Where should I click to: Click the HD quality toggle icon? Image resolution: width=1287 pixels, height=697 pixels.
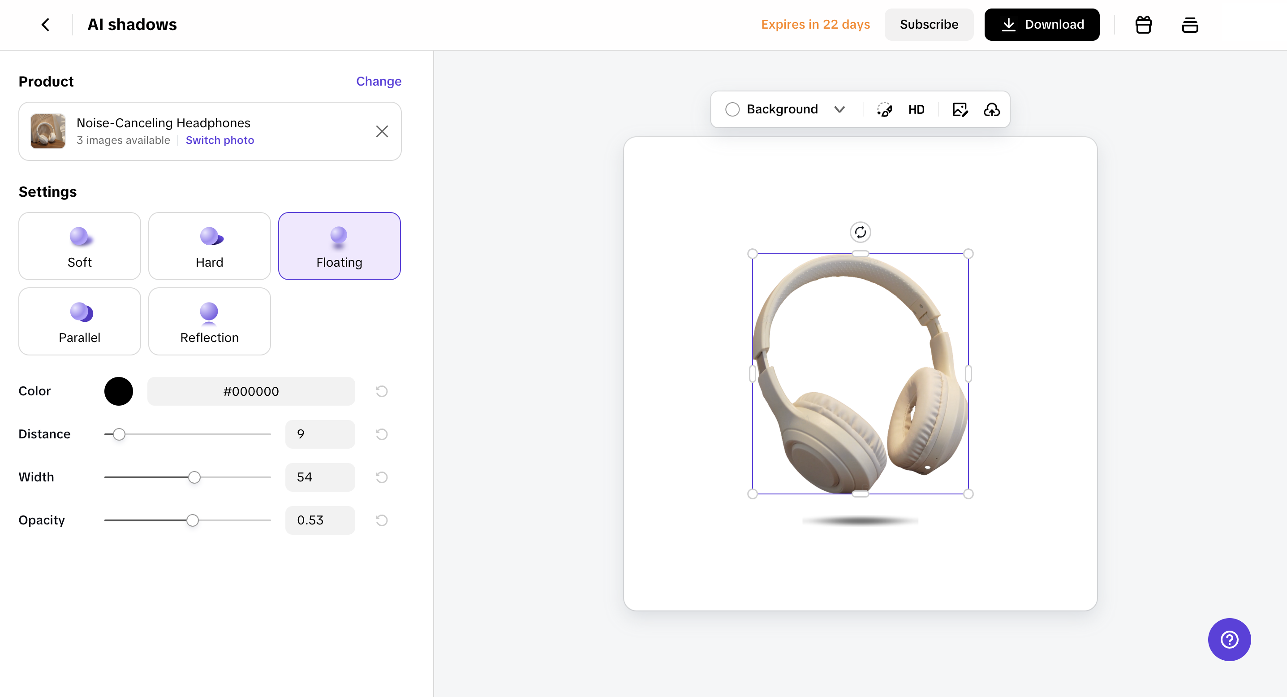tap(916, 110)
